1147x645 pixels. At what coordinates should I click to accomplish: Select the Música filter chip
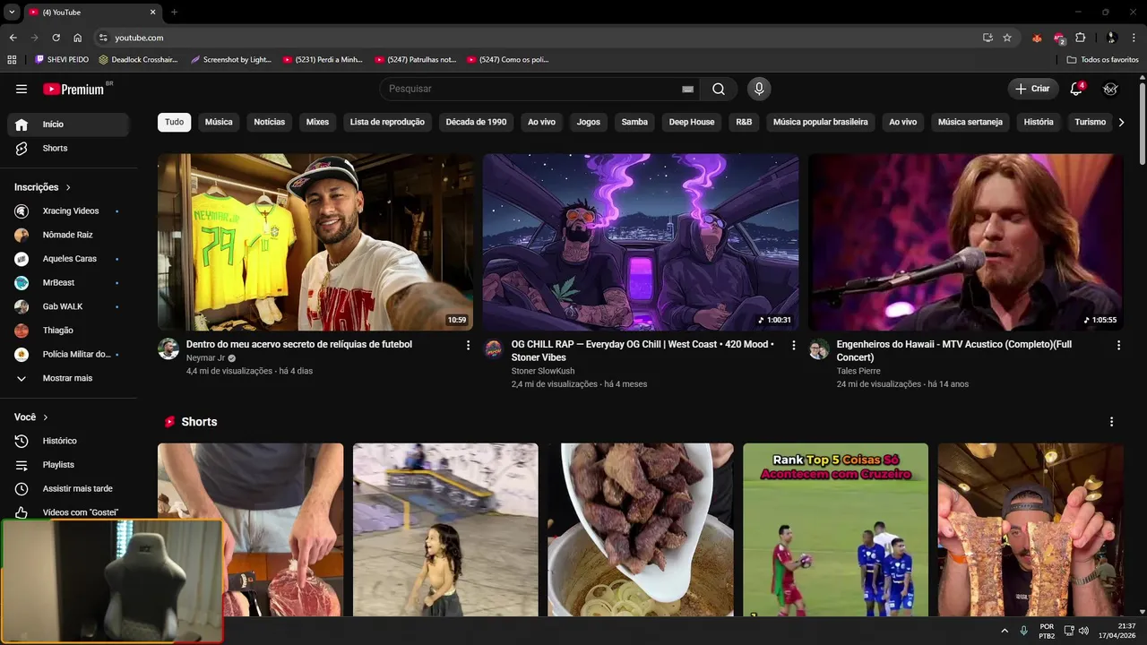pos(219,122)
